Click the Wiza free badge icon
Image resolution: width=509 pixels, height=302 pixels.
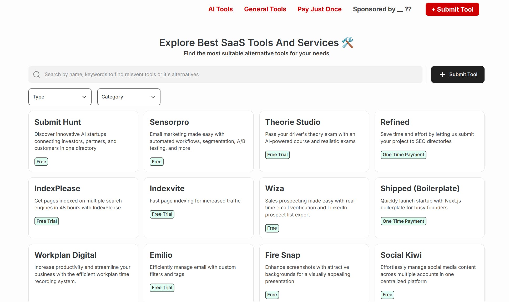272,228
